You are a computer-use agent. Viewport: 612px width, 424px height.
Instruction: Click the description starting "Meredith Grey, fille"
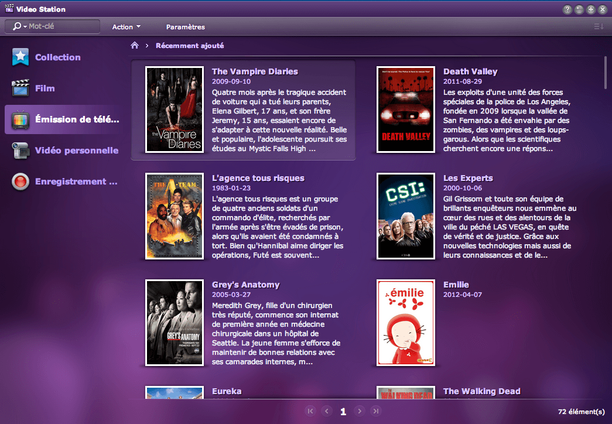coord(276,333)
